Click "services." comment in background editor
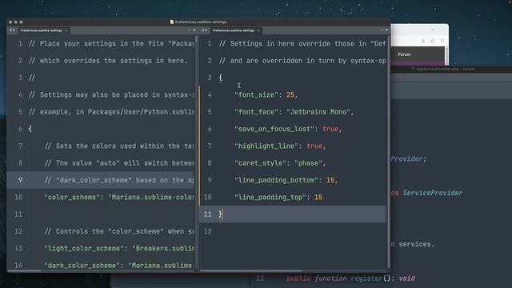Image resolution: width=512 pixels, height=288 pixels. click(x=416, y=244)
